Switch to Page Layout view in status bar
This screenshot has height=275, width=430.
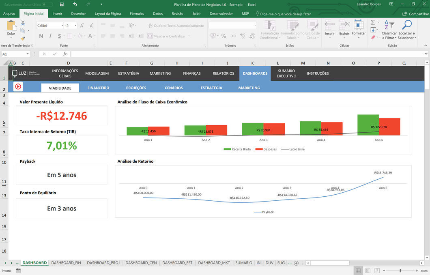coord(368,271)
